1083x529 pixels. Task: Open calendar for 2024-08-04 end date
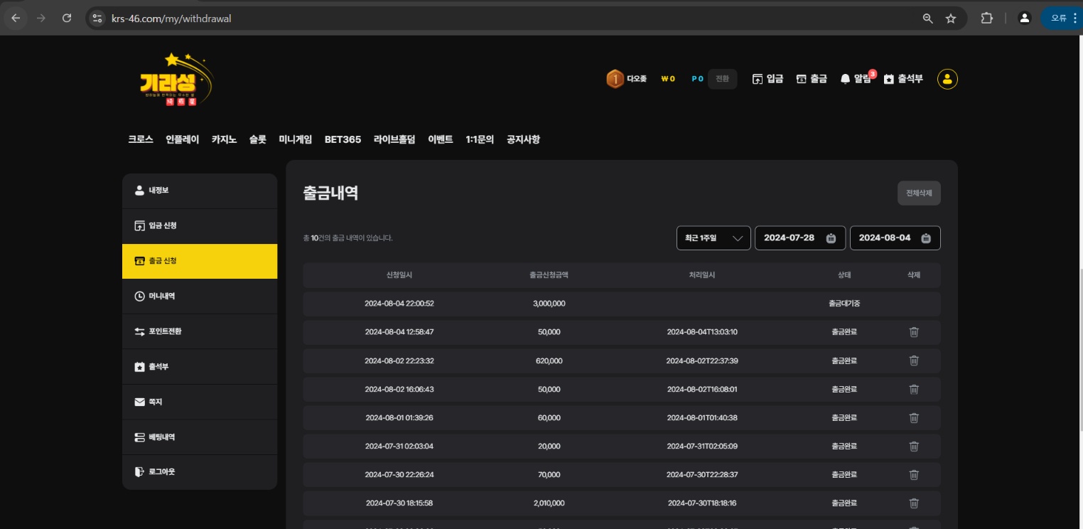[x=925, y=238]
